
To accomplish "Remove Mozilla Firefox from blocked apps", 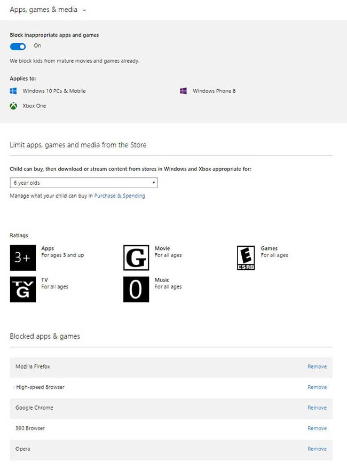I will click(317, 366).
